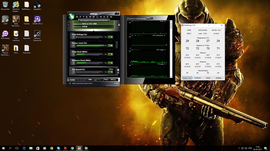The height and width of the screenshot is (151, 270).
Task: Open the Windows Start menu
Action: pos(3,148)
